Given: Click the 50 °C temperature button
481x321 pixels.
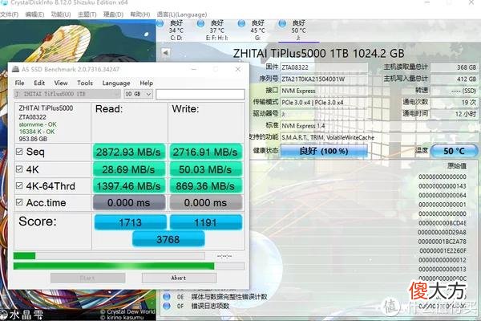Looking at the screenshot, I should coord(455,151).
